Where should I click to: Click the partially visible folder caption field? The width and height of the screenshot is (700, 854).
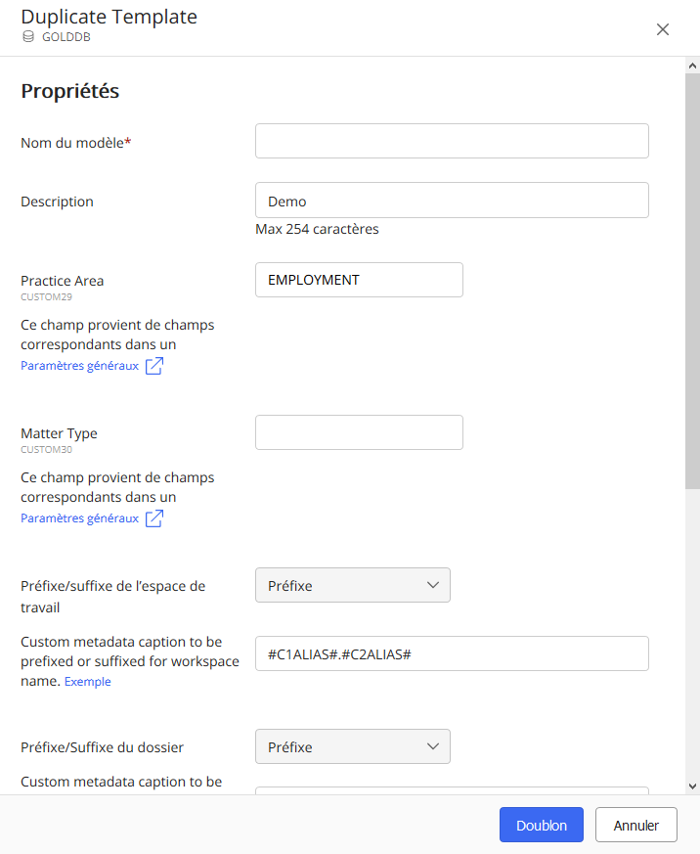coord(452,789)
